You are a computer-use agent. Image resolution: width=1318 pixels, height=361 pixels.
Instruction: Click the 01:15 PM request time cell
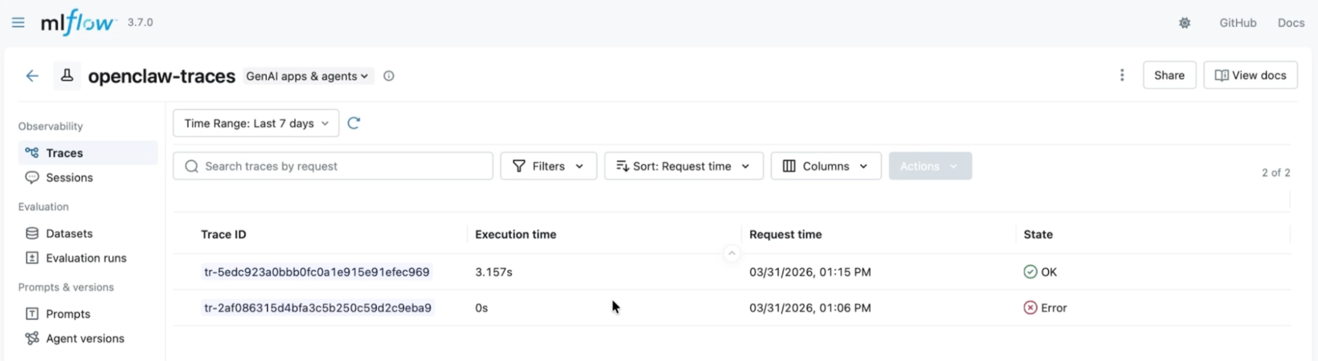810,272
